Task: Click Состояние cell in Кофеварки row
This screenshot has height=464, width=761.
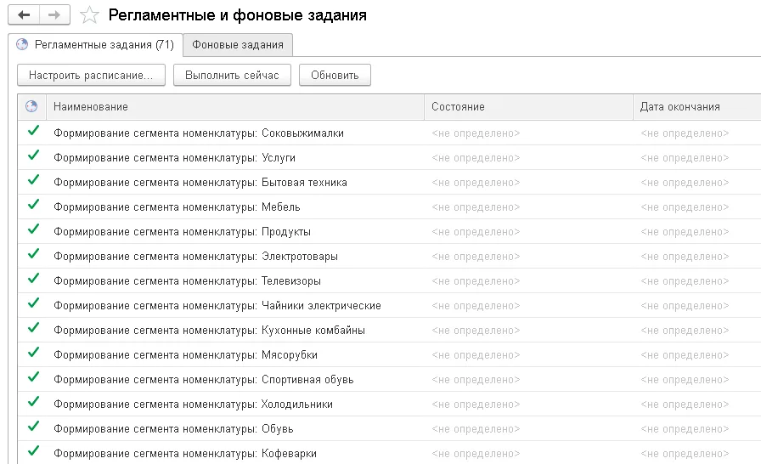Action: click(x=528, y=454)
